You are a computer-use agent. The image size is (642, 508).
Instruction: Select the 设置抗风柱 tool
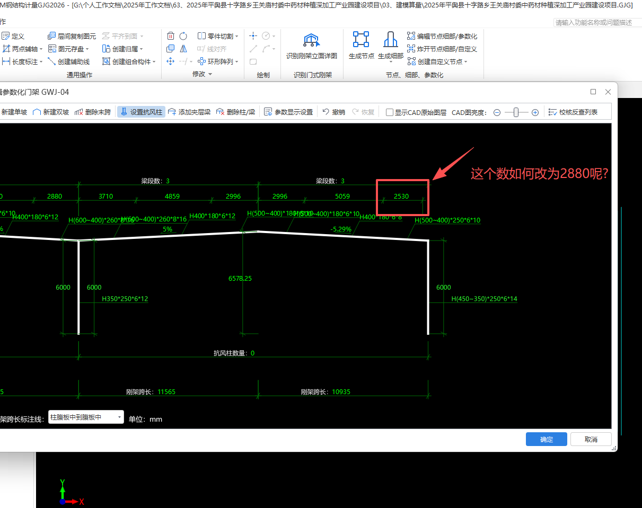tap(142, 112)
